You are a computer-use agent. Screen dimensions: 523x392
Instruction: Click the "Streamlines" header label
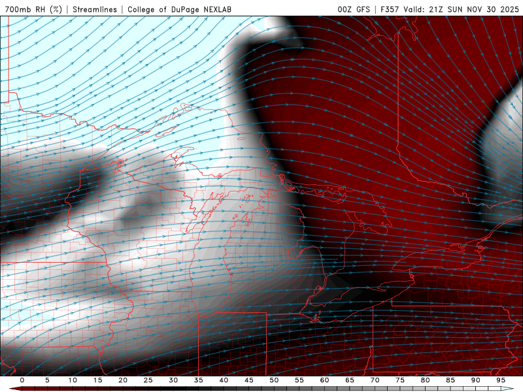click(95, 9)
